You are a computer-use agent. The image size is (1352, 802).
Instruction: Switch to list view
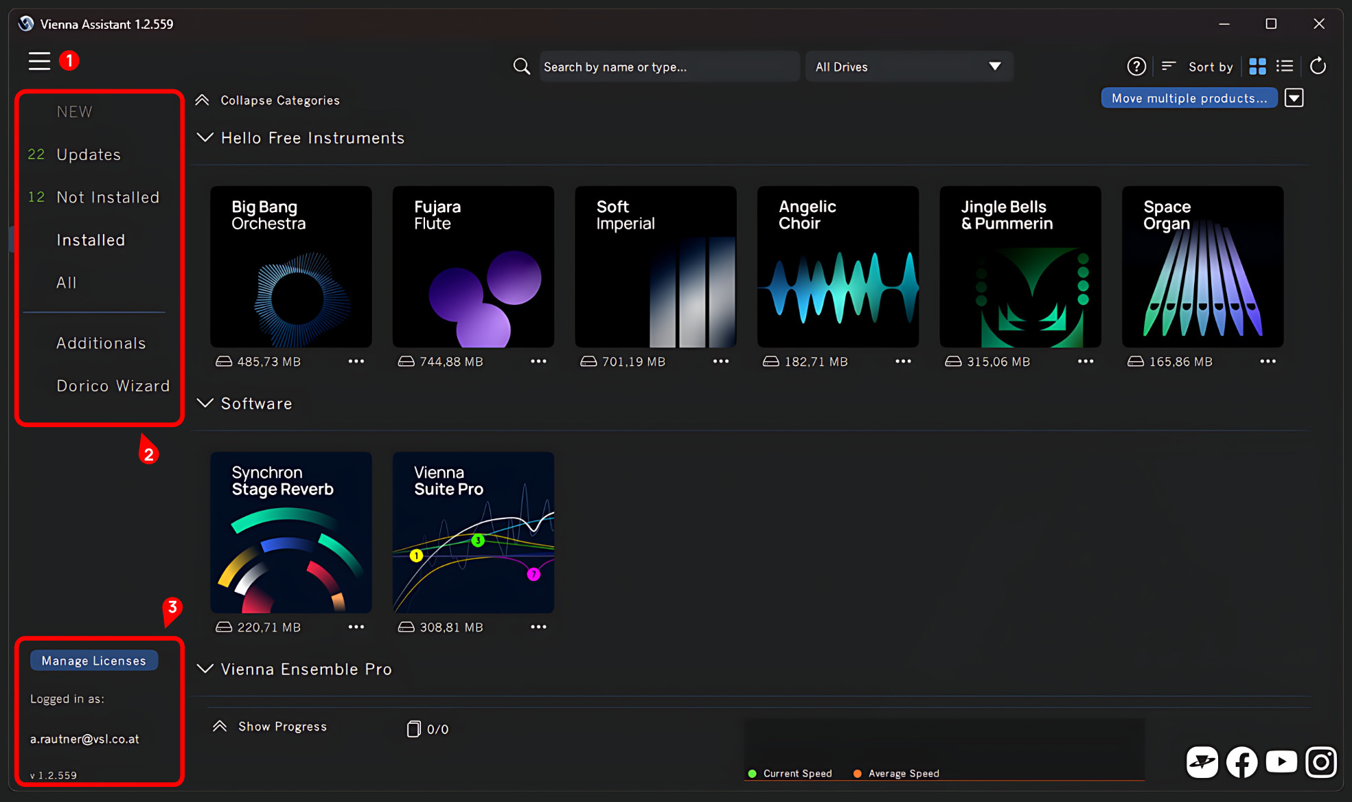tap(1285, 67)
